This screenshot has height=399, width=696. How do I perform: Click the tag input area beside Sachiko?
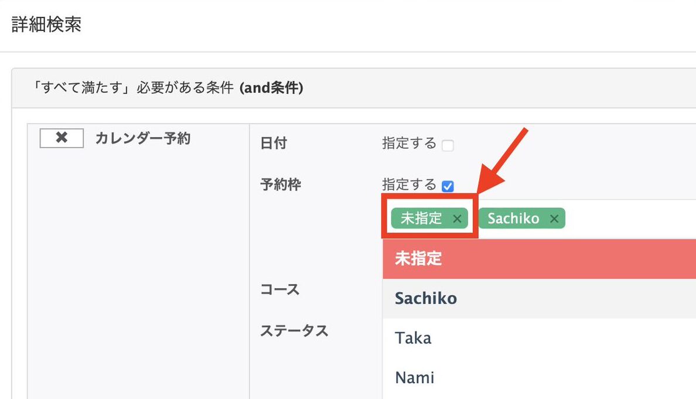click(x=615, y=218)
